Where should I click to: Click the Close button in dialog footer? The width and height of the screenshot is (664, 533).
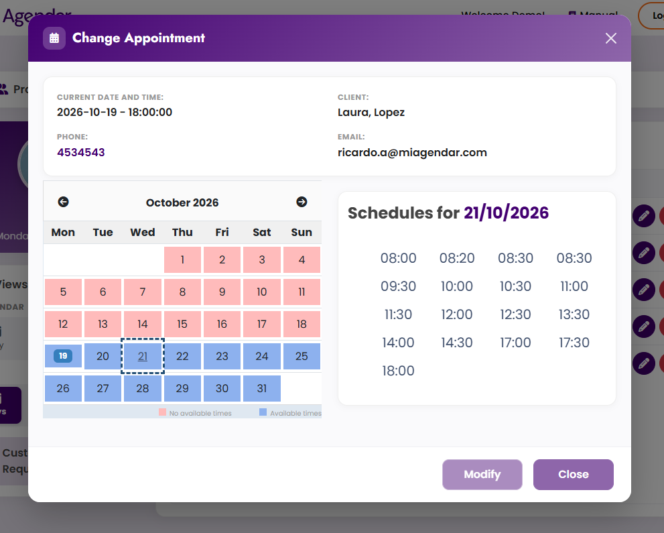pyautogui.click(x=574, y=475)
